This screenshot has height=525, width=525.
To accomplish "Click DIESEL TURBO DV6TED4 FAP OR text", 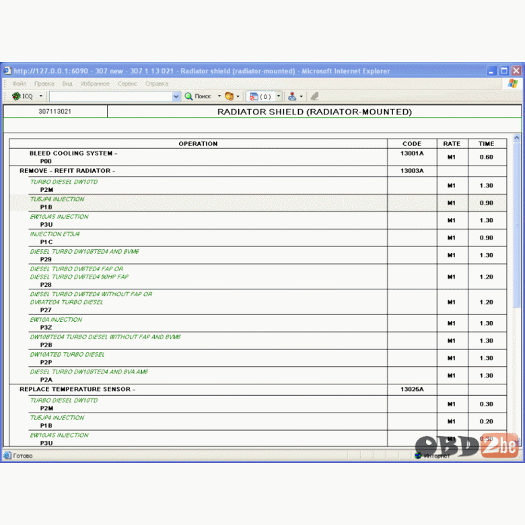I will (x=77, y=269).
